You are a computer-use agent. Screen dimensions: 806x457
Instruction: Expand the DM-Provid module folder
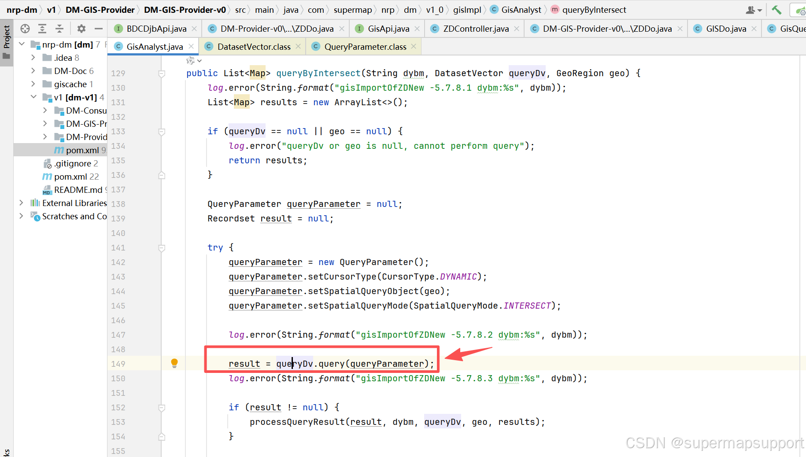click(x=45, y=137)
